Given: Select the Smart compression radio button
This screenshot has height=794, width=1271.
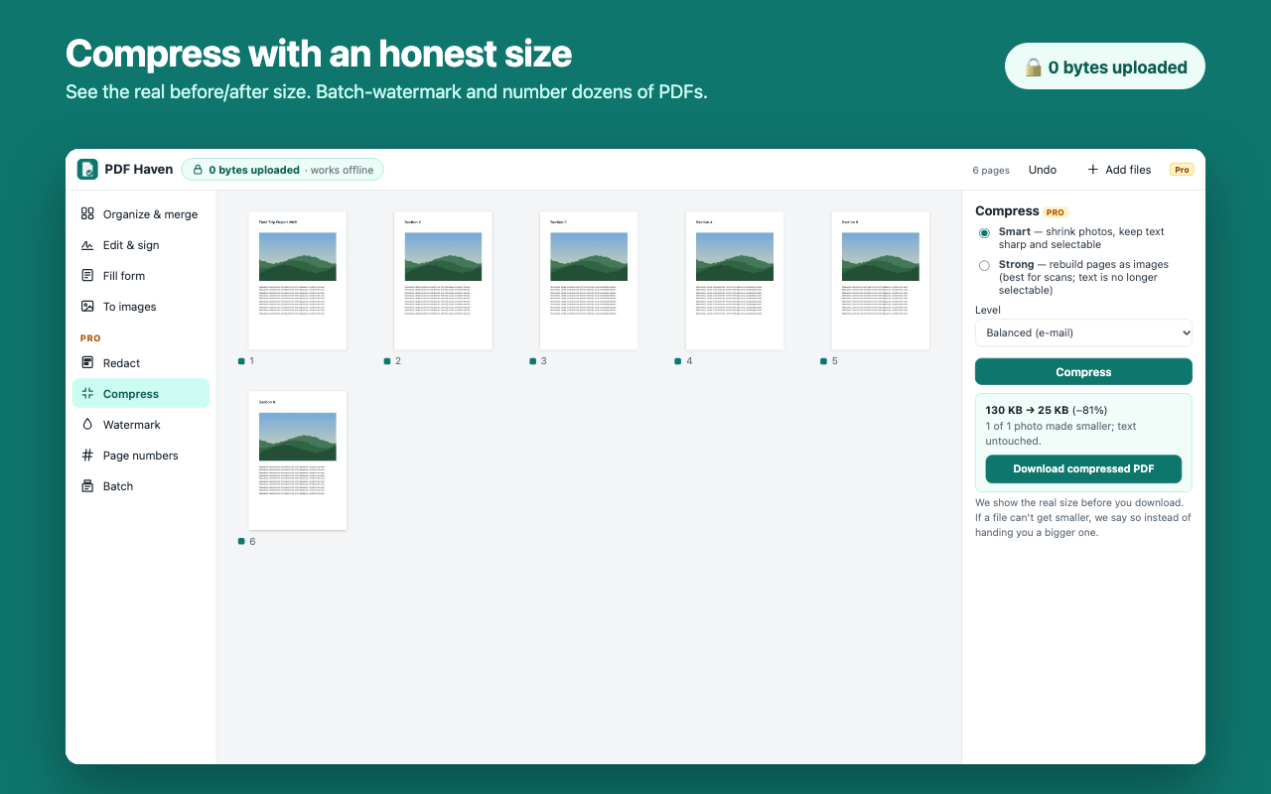Looking at the screenshot, I should (x=984, y=233).
